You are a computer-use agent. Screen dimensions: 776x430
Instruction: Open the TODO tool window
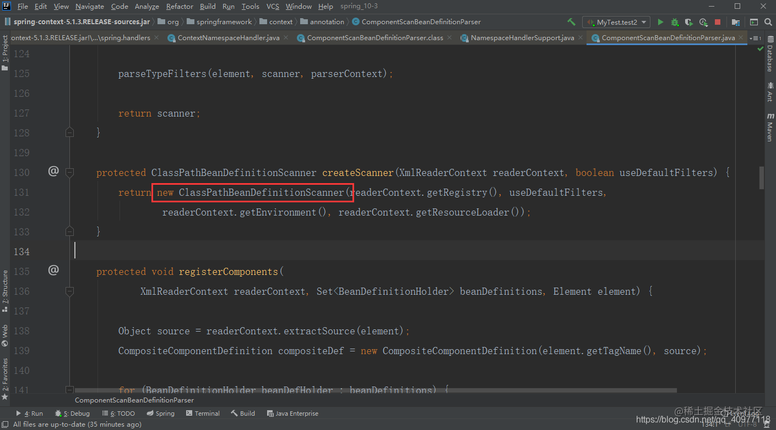pyautogui.click(x=118, y=414)
